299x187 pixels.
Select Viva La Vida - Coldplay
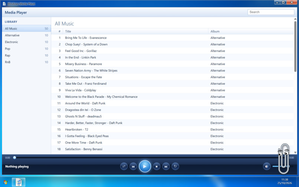172,90
